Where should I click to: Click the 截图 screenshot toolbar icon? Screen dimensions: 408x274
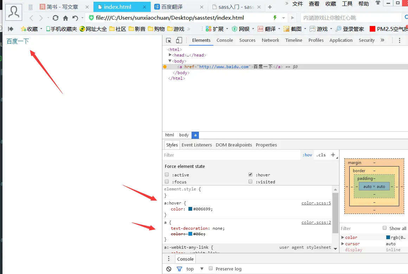click(293, 29)
